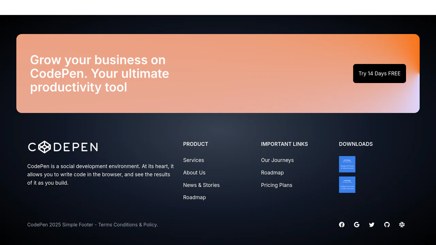Open the Google social icon

(357, 225)
